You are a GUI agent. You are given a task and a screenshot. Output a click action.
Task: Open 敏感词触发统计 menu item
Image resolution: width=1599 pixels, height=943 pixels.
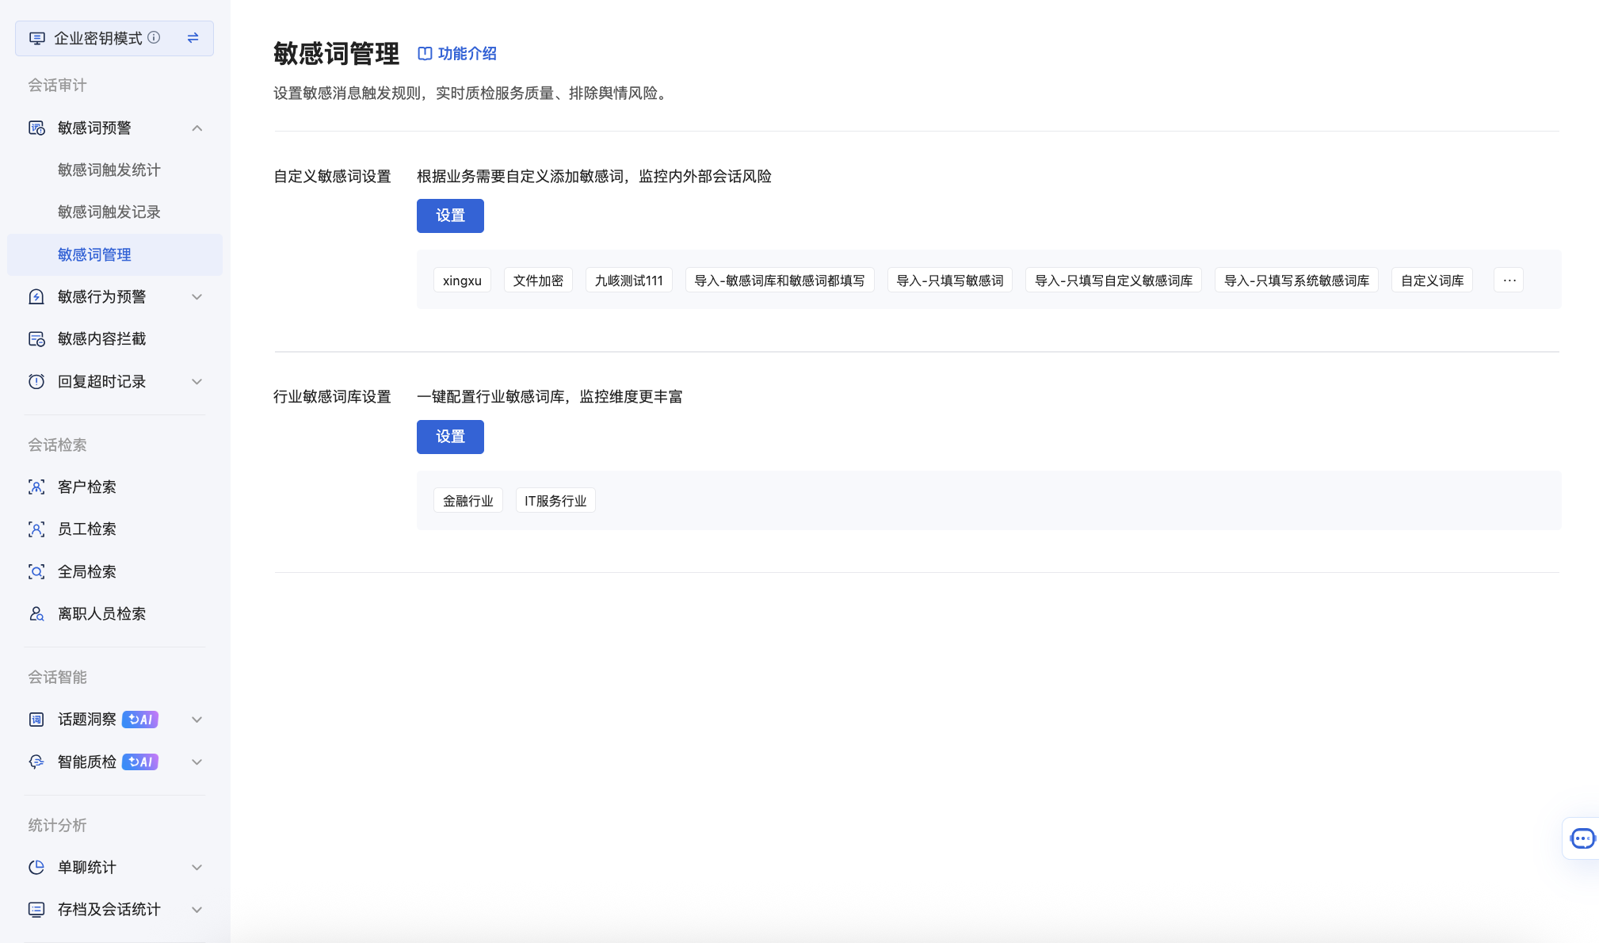[109, 170]
